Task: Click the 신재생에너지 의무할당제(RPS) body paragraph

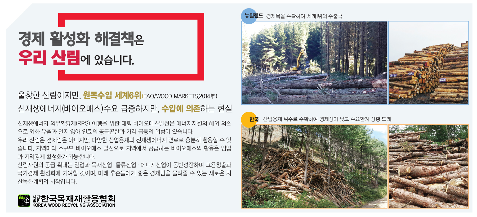Action: click(x=124, y=127)
